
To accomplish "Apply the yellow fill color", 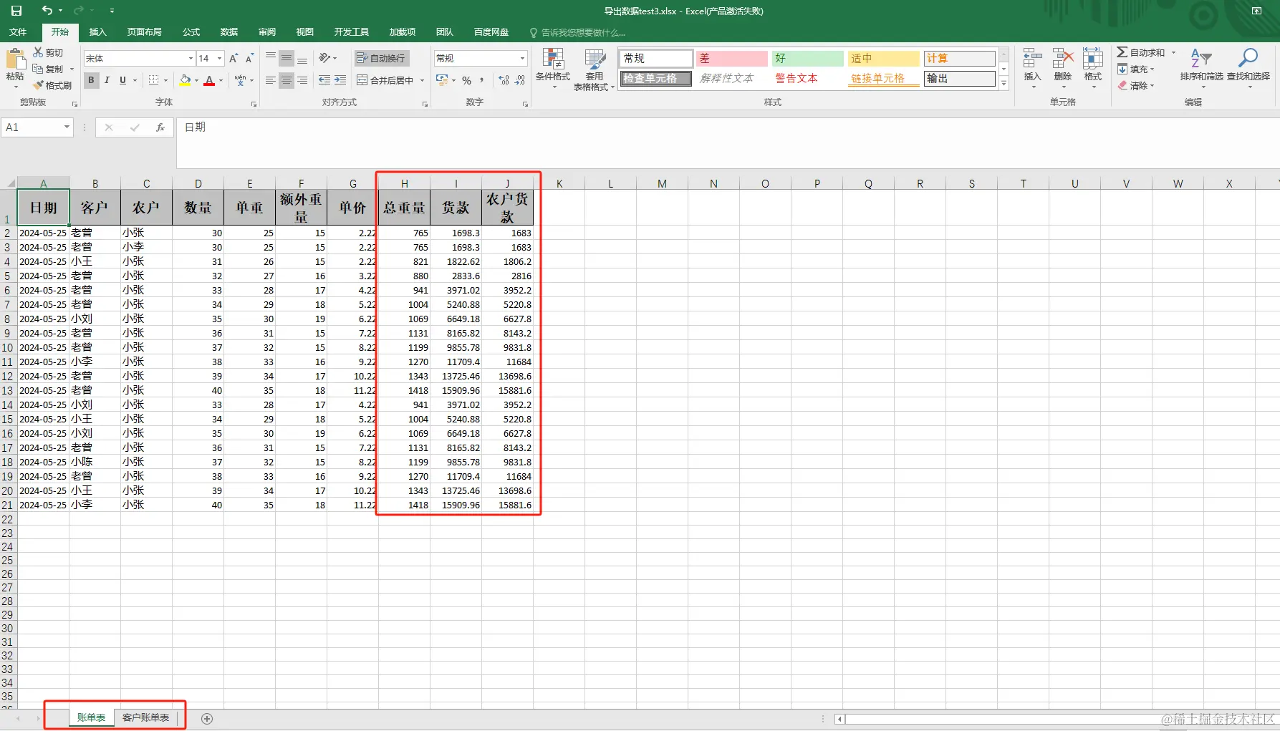I will [185, 80].
